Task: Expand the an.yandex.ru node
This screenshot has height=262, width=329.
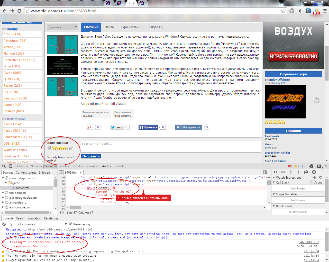Action: pos(3,202)
